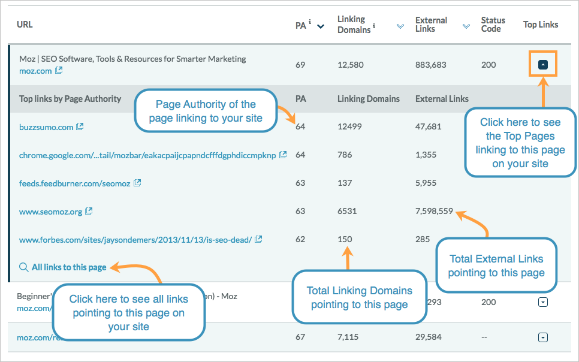Viewport: 579px width, 362px height.
Task: Open buzzsumo.com external link icon
Action: [x=80, y=126]
